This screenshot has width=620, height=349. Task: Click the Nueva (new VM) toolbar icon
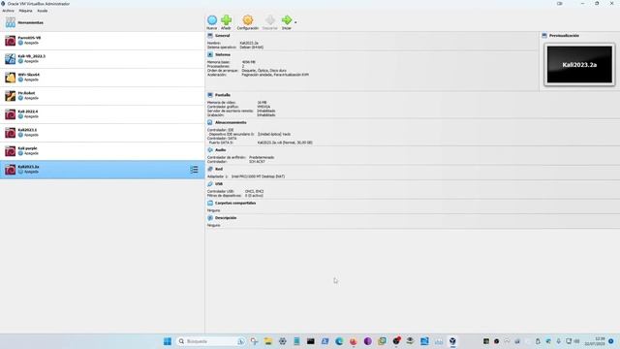point(212,20)
